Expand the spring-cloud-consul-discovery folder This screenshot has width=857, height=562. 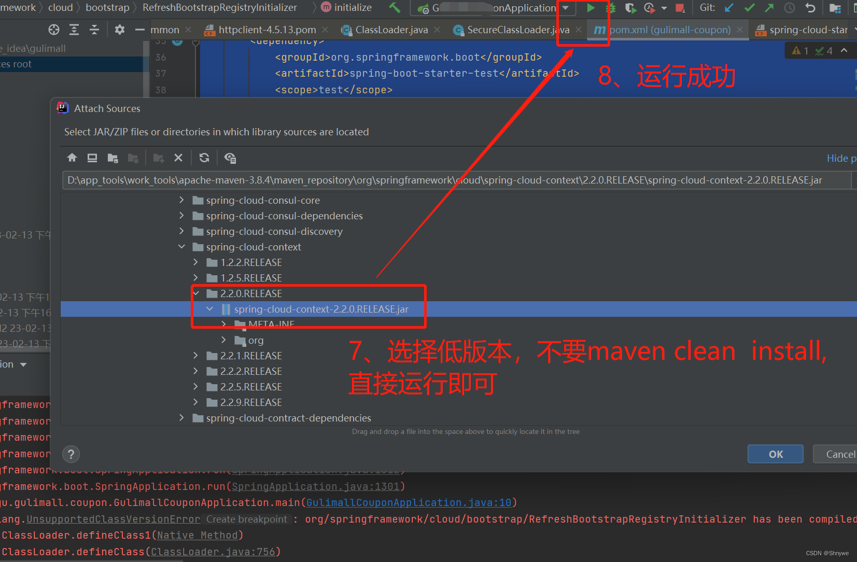181,231
